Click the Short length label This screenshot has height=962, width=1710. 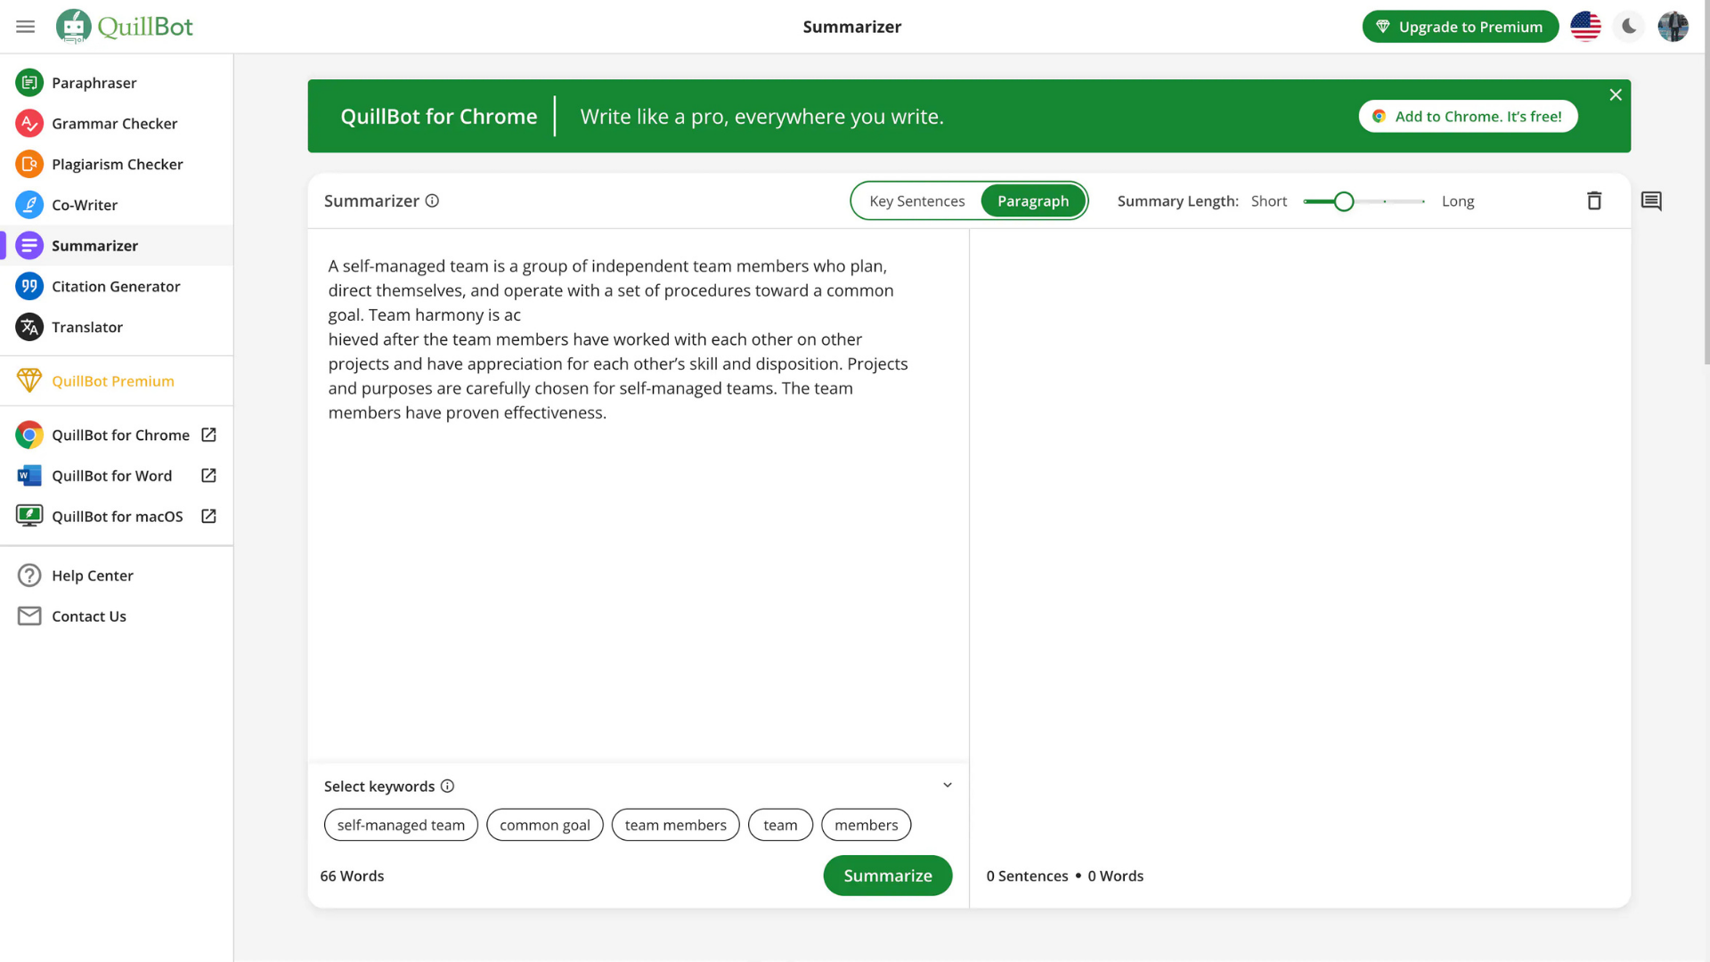[1268, 201]
